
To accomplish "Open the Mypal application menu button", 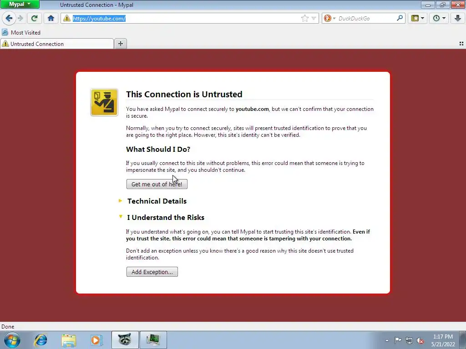I will pyautogui.click(x=20, y=4).
